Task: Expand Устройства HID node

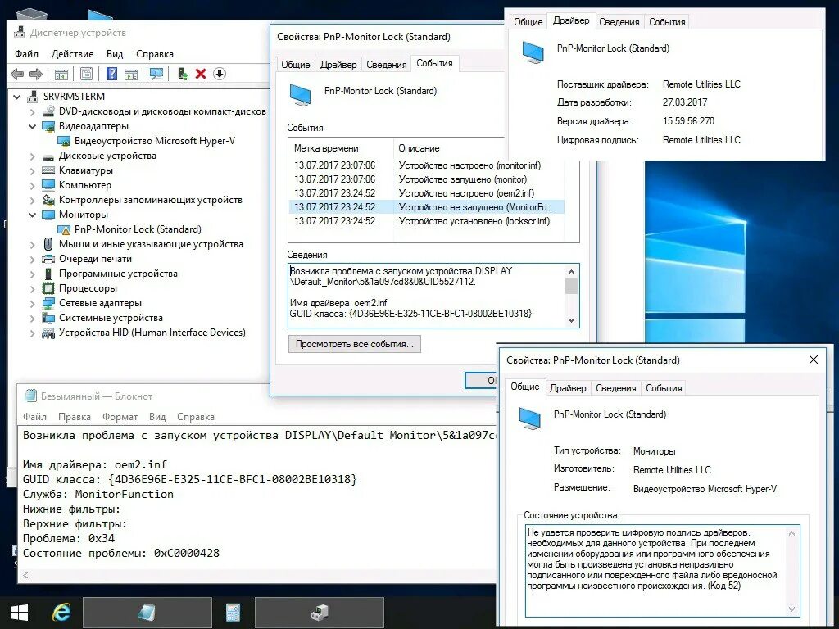Action: 32,333
